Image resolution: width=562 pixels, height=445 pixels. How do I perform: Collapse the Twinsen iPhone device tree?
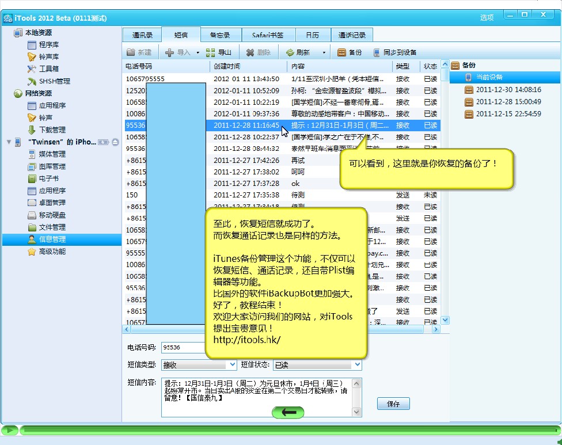pyautogui.click(x=9, y=142)
